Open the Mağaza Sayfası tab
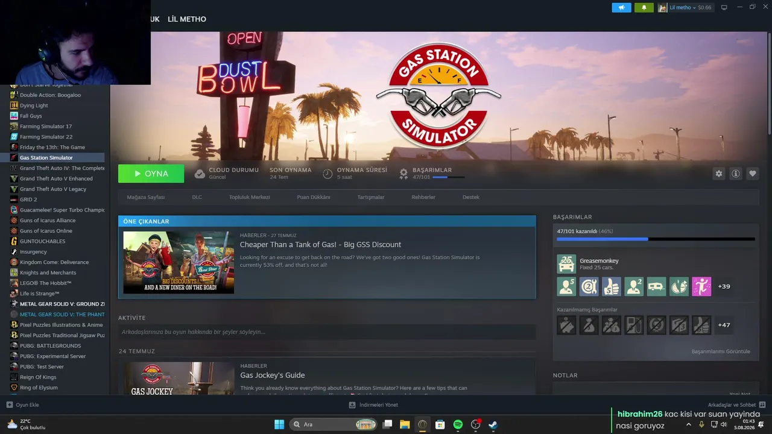Viewport: 772px width, 434px height. click(x=146, y=197)
